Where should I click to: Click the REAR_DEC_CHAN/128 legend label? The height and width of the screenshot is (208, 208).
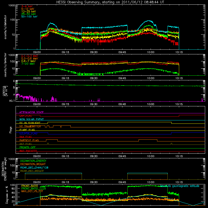pos(34,167)
